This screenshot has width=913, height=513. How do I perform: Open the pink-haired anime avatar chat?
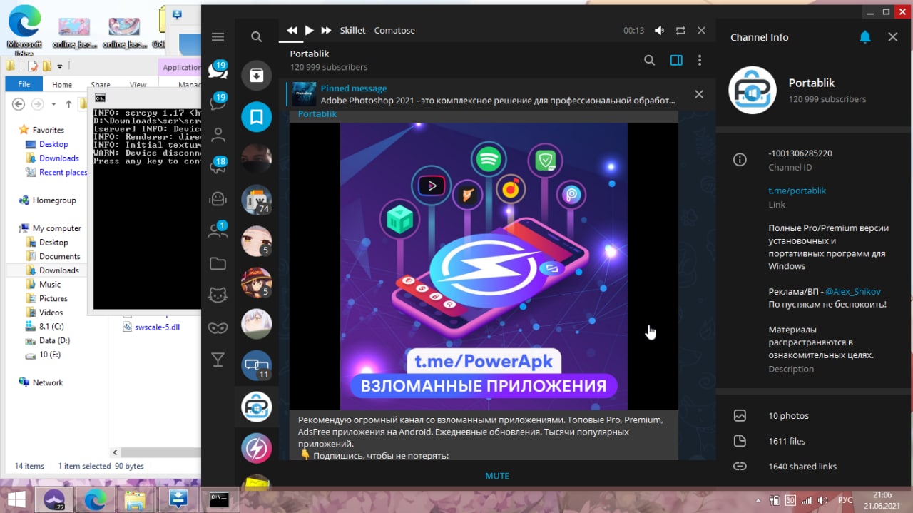click(257, 241)
